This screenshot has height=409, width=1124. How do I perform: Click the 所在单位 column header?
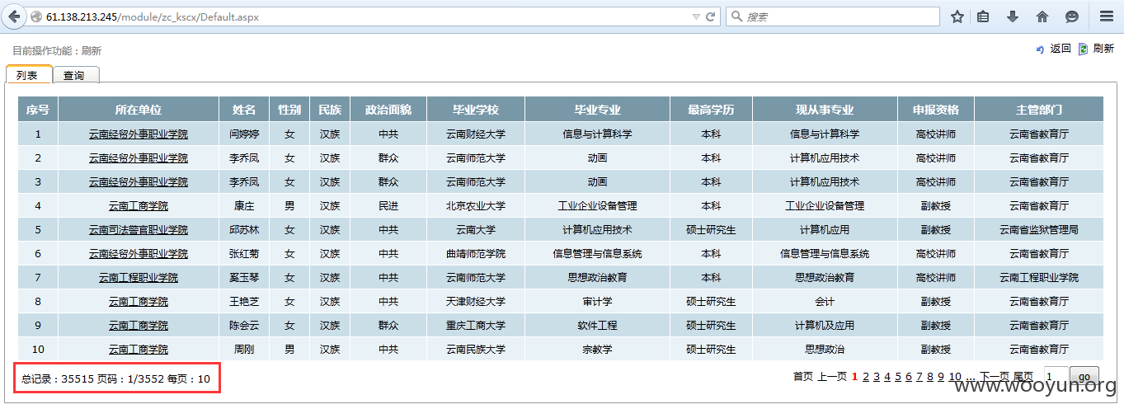coord(139,110)
